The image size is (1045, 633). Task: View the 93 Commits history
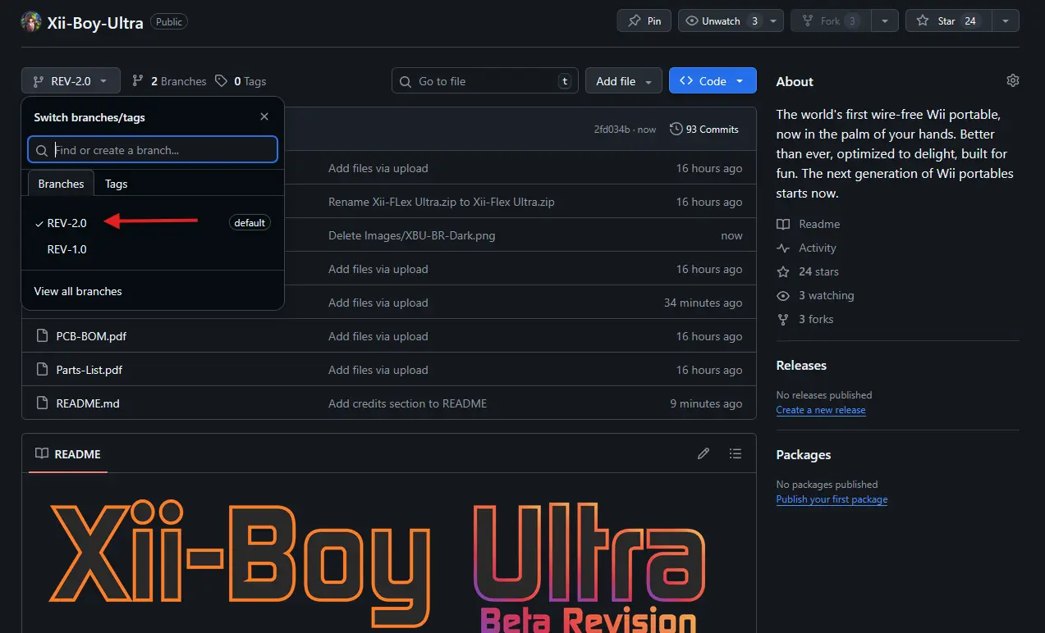click(x=704, y=130)
